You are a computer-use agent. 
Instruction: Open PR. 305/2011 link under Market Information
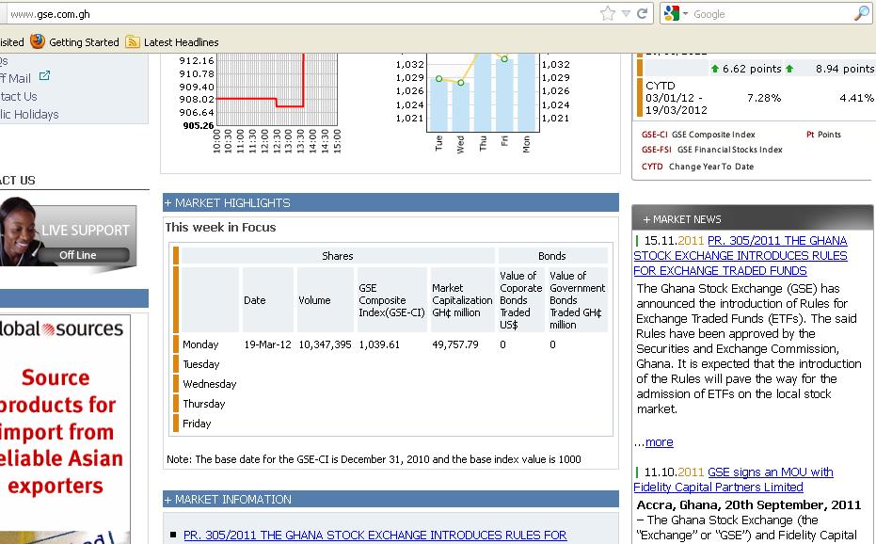click(374, 535)
